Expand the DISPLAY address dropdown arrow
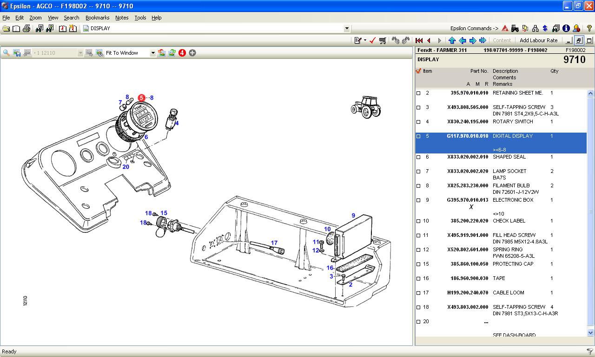The width and height of the screenshot is (595, 357). (x=347, y=28)
